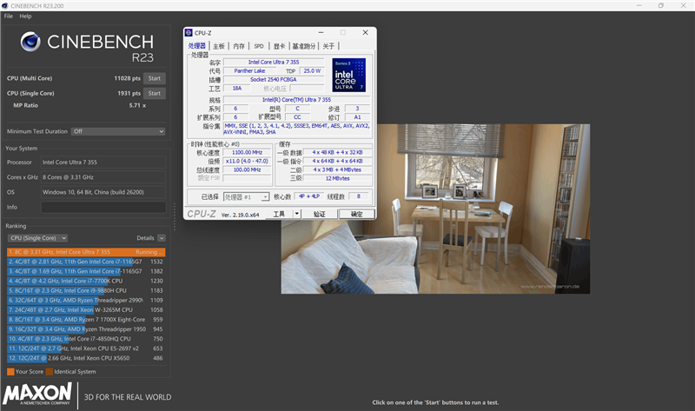This screenshot has width=695, height=411.
Task: Start the CPU Single Core test
Action: tap(154, 93)
